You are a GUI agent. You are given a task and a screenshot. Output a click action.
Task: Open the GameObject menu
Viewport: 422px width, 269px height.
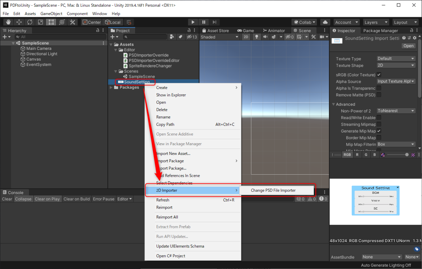coord(51,14)
